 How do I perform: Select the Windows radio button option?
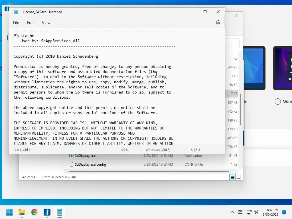(277, 102)
